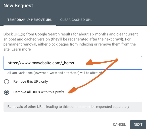Screen dimensions: 147x130
Task: Click the 'All URL variations' helper text
Action: (55, 73)
